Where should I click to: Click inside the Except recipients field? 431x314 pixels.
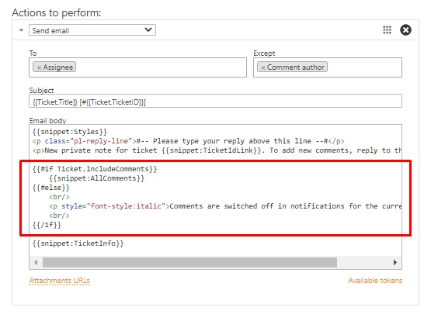364,67
